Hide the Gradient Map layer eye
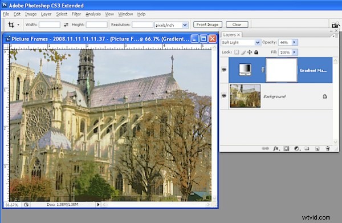This screenshot has width=342, height=223. tap(224, 70)
